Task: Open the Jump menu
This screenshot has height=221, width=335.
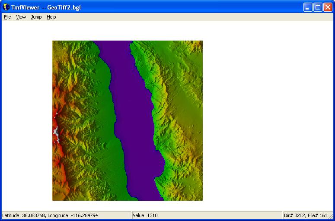Action: pos(36,17)
